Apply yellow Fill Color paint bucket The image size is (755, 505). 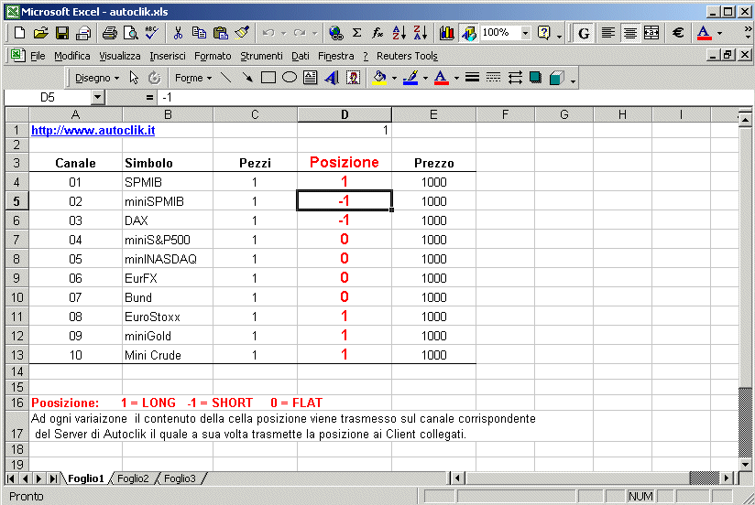pyautogui.click(x=379, y=78)
